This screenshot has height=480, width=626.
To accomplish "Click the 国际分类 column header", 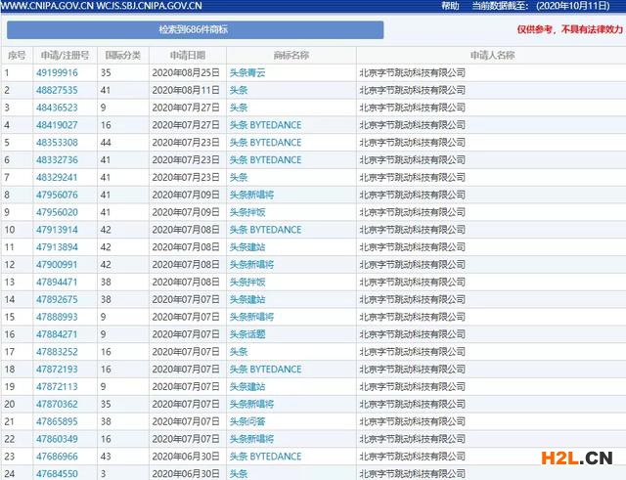I will pyautogui.click(x=123, y=55).
